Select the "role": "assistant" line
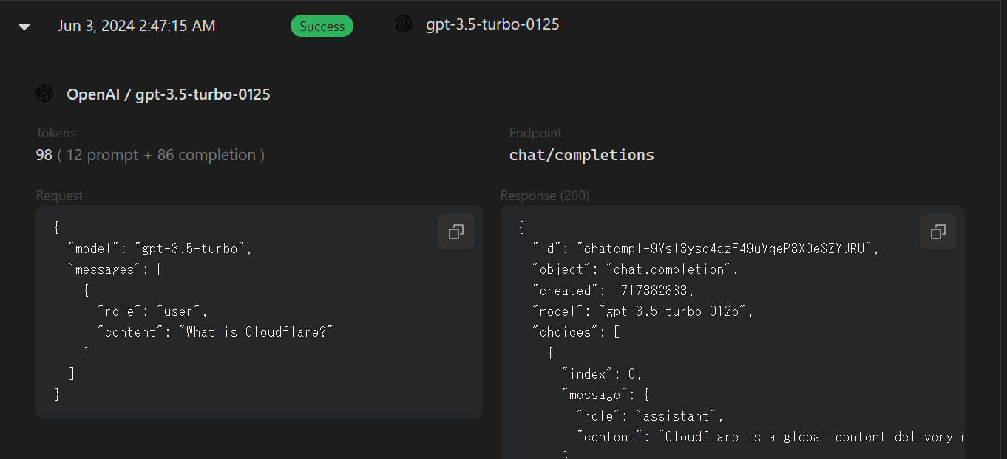This screenshot has height=459, width=1007. click(650, 415)
